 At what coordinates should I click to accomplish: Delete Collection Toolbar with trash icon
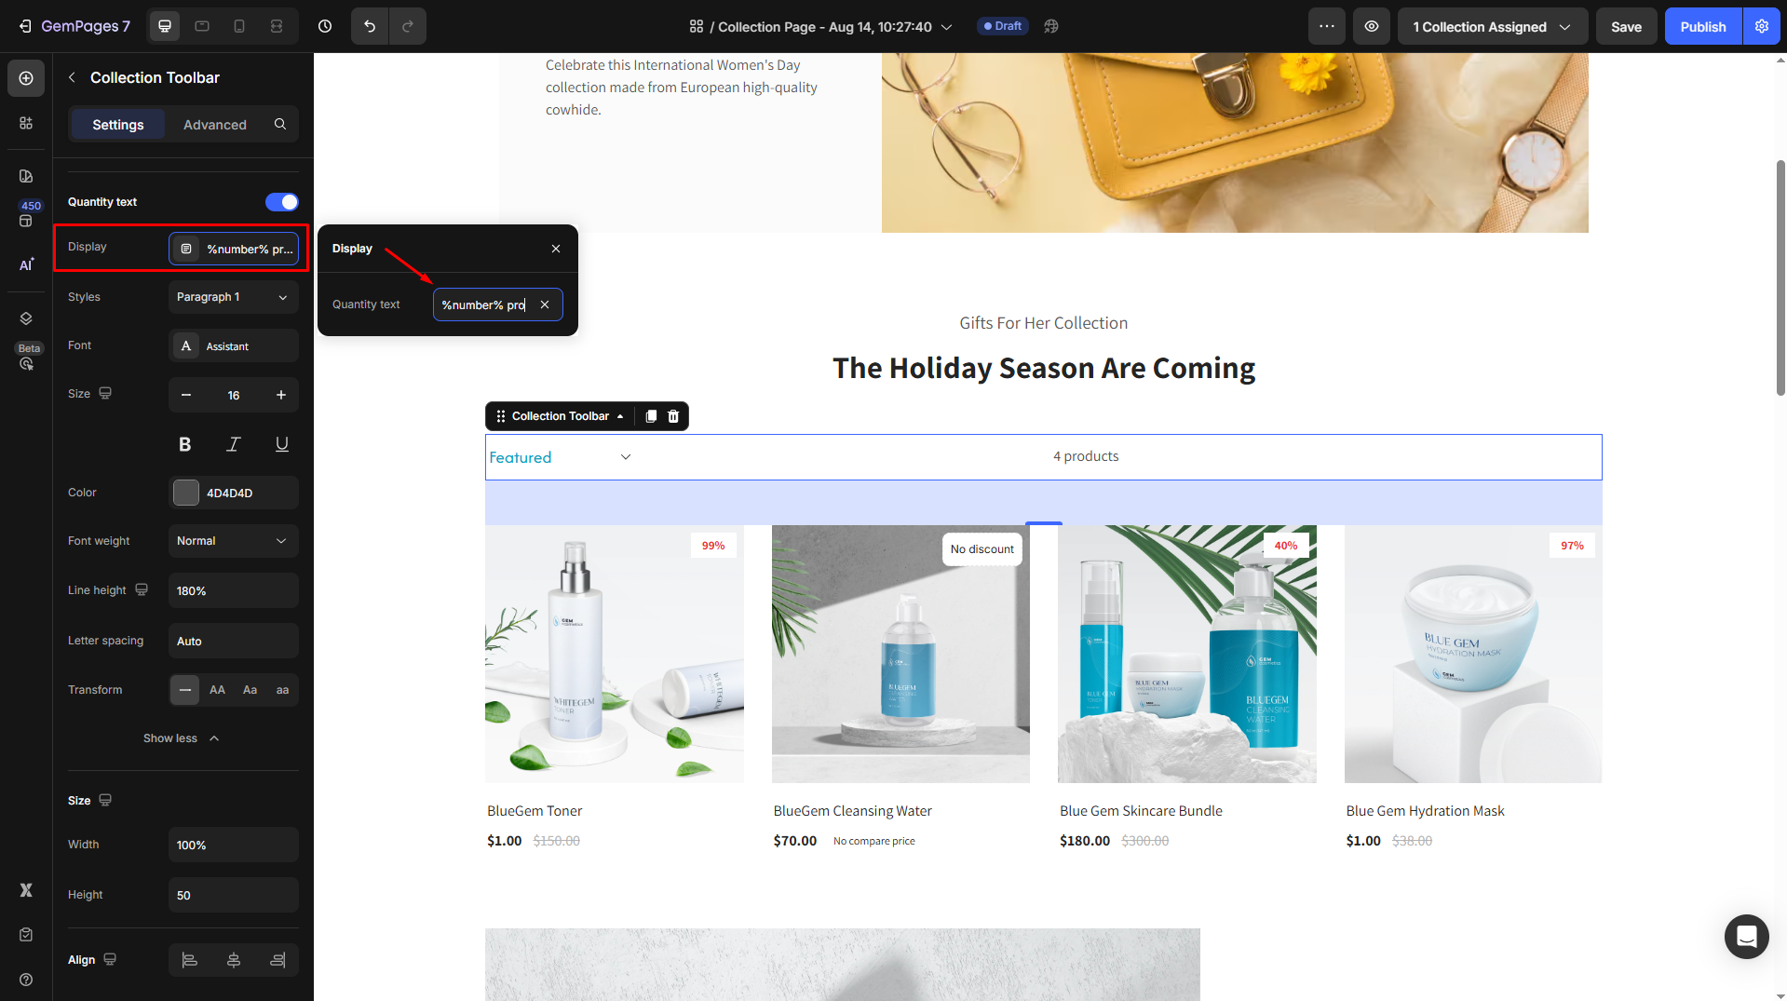tap(673, 416)
